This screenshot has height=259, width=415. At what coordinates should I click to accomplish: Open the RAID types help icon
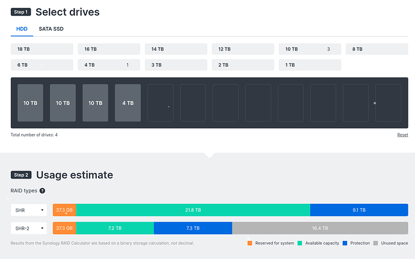(x=42, y=190)
